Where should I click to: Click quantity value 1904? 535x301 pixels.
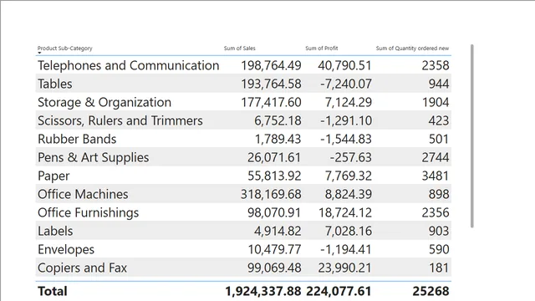pos(436,102)
